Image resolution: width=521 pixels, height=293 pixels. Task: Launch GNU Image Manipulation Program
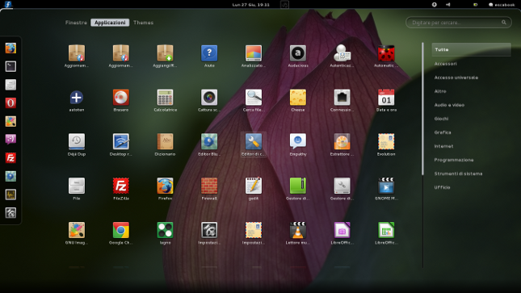pyautogui.click(x=77, y=230)
